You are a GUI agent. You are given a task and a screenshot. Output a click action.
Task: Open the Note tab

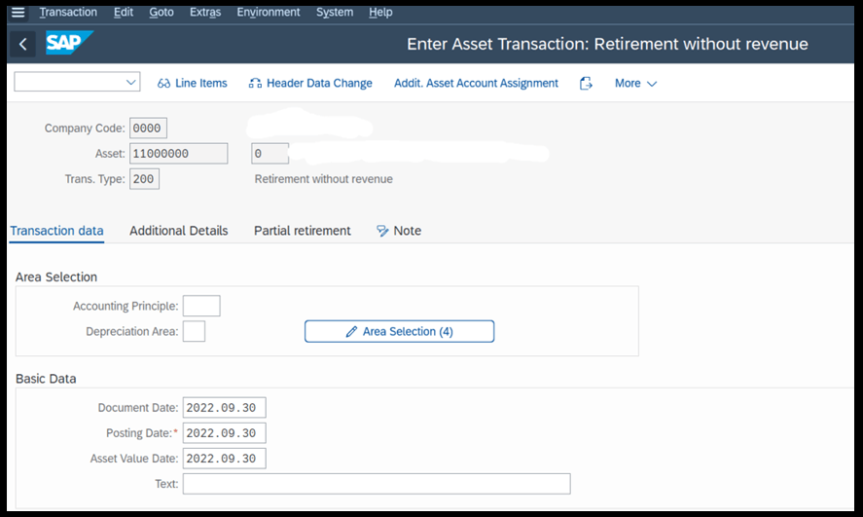[399, 231]
